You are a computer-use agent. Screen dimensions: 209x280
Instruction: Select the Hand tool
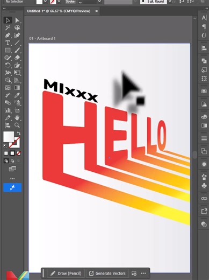[x=17, y=118]
